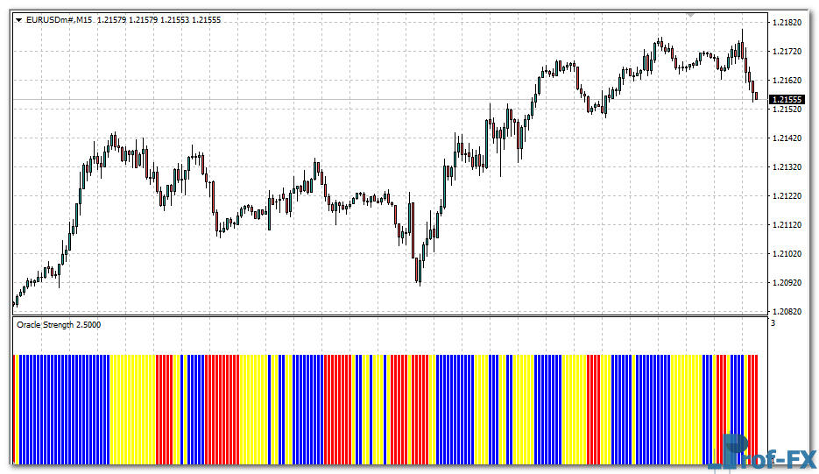This screenshot has height=474, width=819.
Task: Click the gray chart shift triangle marker
Action: tap(690, 15)
